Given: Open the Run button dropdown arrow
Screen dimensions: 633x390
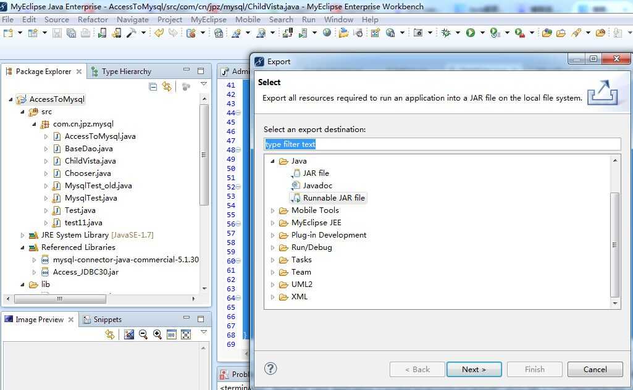Looking at the screenshot, I should point(482,33).
